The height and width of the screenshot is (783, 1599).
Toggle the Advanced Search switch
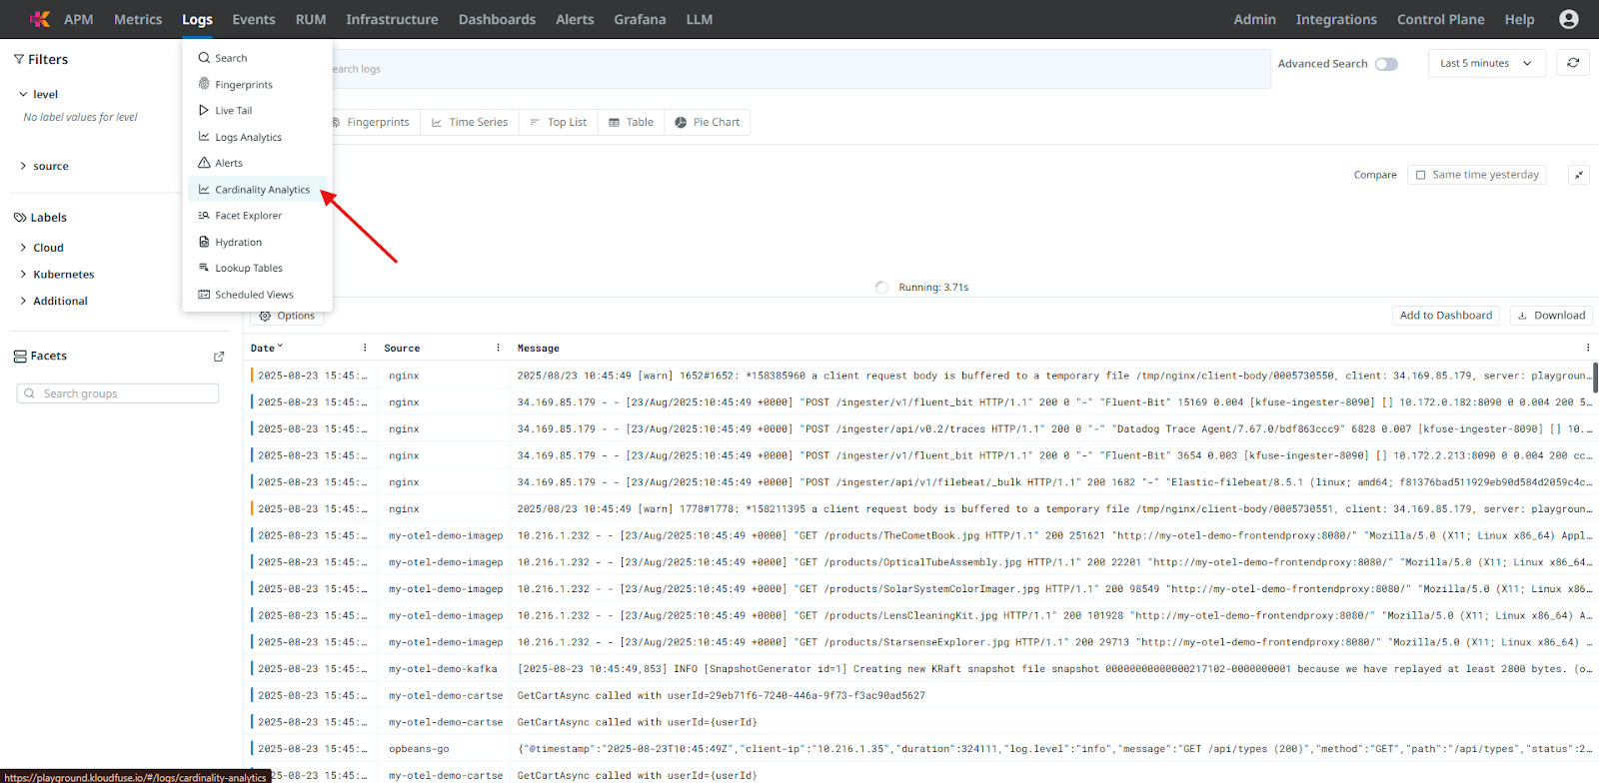pos(1386,64)
